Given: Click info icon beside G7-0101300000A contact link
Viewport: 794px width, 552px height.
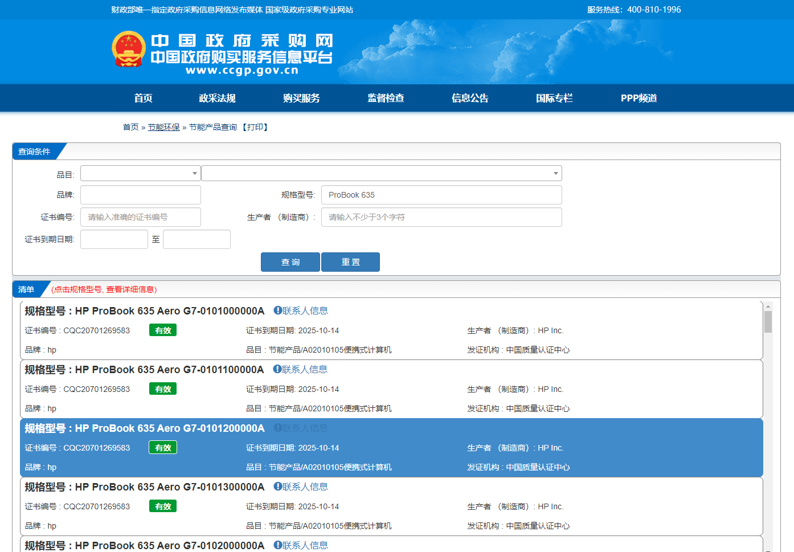Looking at the screenshot, I should pyautogui.click(x=278, y=486).
